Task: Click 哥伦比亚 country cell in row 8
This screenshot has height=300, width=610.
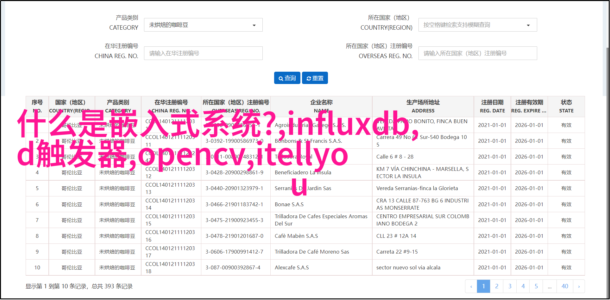Action: click(x=72, y=236)
